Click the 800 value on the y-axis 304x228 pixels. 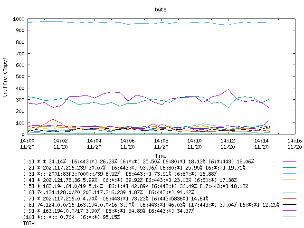20,42
